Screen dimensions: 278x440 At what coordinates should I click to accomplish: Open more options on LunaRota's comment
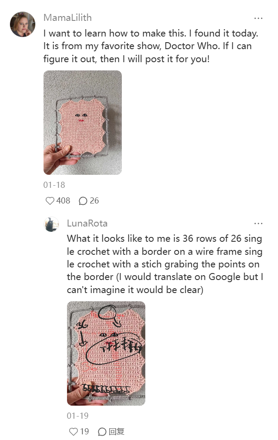pyautogui.click(x=258, y=223)
